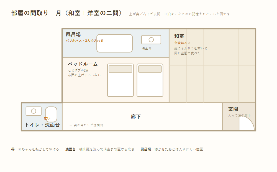
Task: Click the トイレ・洗面台 label
Action: tap(42, 125)
